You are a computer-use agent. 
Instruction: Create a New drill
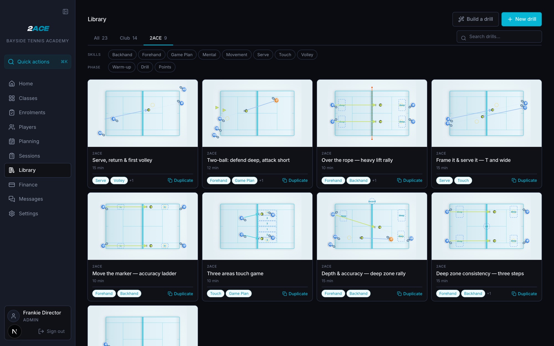tap(521, 19)
